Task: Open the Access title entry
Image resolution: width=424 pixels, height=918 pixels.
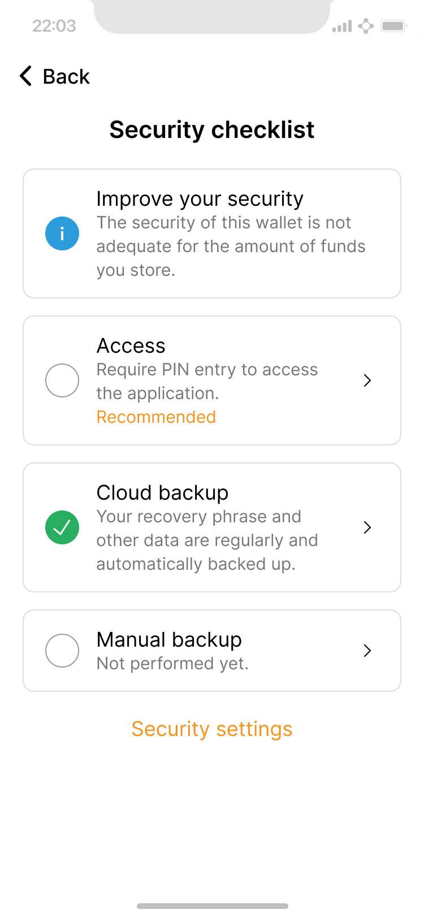Action: (x=131, y=345)
